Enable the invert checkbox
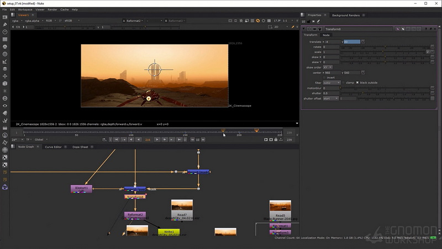Viewport: 442px width, 249px height. [x=324, y=77]
